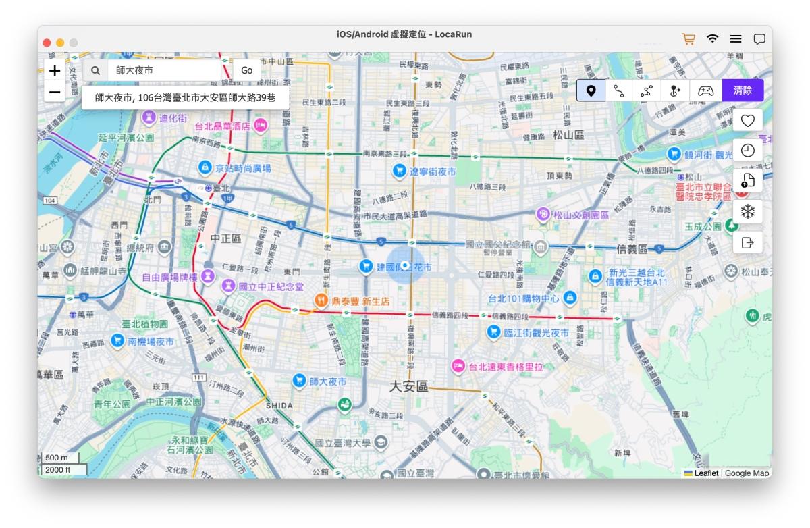This screenshot has height=528, width=810.
Task: Click the 師大夜市 map marker
Action: click(299, 381)
